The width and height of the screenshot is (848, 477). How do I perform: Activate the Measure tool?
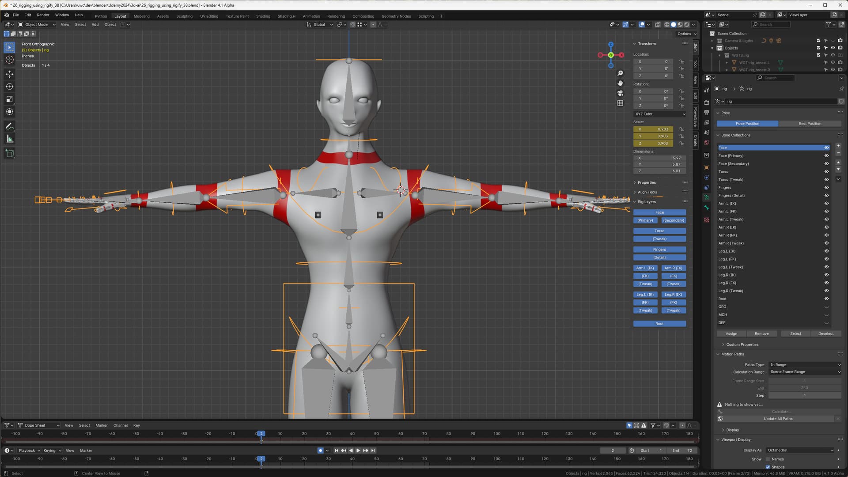9,139
